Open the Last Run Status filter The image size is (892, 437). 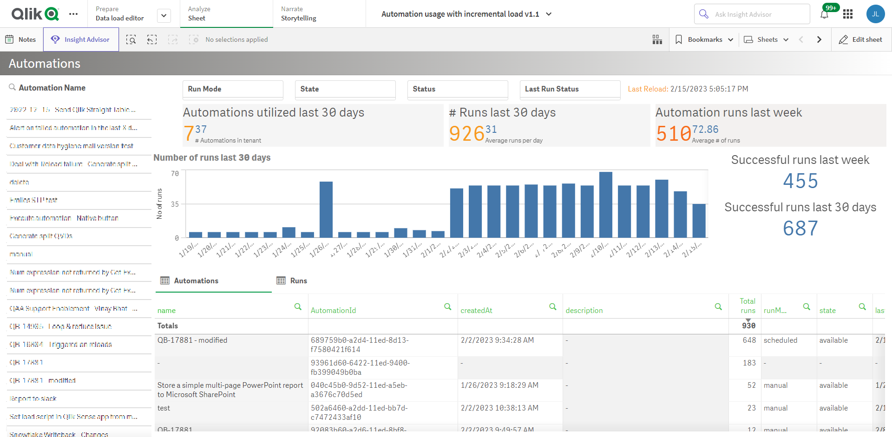(570, 89)
